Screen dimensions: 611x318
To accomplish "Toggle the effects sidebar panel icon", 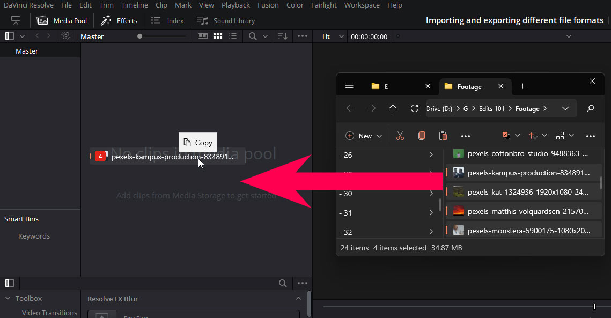I will click(9, 283).
